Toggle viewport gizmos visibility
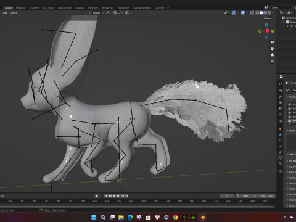This screenshot has width=296, height=222. pyautogui.click(x=234, y=13)
